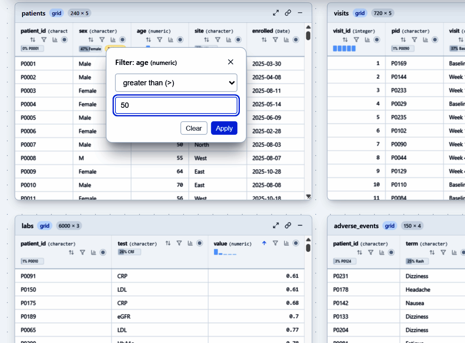This screenshot has width=465, height=343.
Task: Copy link to the labs panel
Action: pyautogui.click(x=288, y=225)
